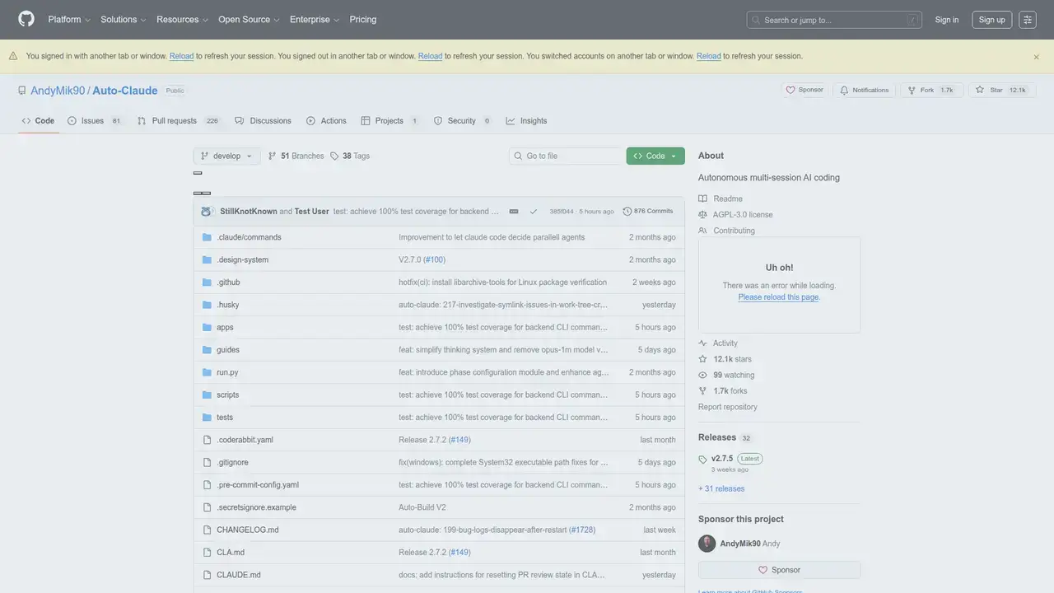View 876 Commits history
Screen dimensions: 1054x593
[x=648, y=212]
